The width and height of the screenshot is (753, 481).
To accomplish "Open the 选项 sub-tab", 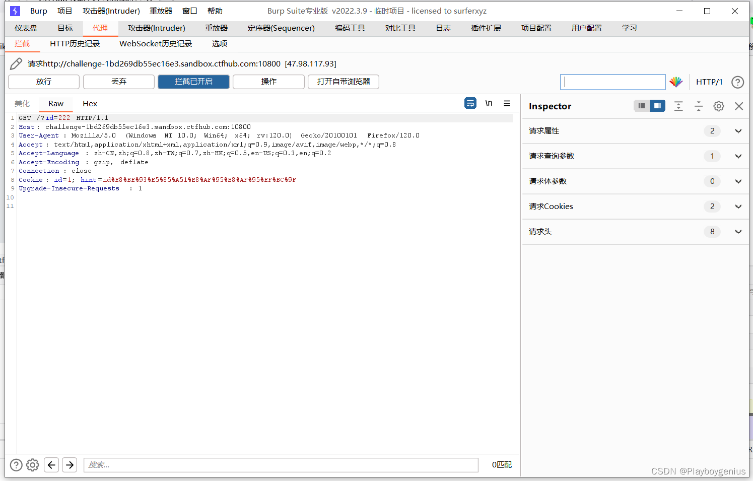I will click(x=220, y=44).
